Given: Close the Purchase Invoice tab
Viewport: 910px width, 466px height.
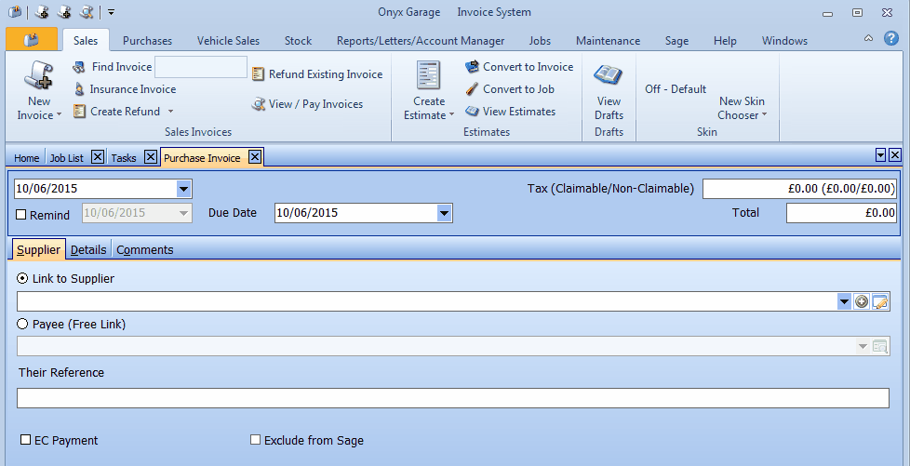Looking at the screenshot, I should point(254,156).
